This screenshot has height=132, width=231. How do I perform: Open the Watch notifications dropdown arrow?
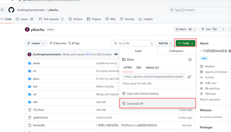(x=195, y=29)
